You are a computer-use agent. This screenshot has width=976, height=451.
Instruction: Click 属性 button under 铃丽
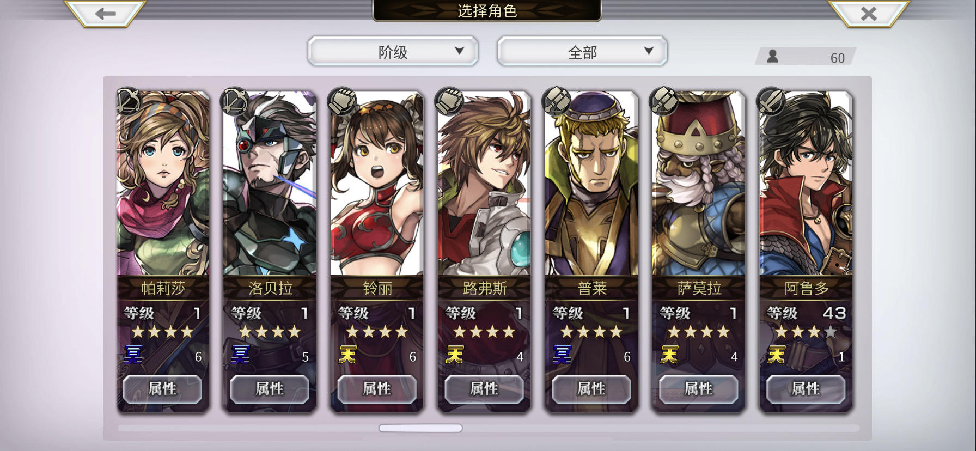(x=377, y=389)
